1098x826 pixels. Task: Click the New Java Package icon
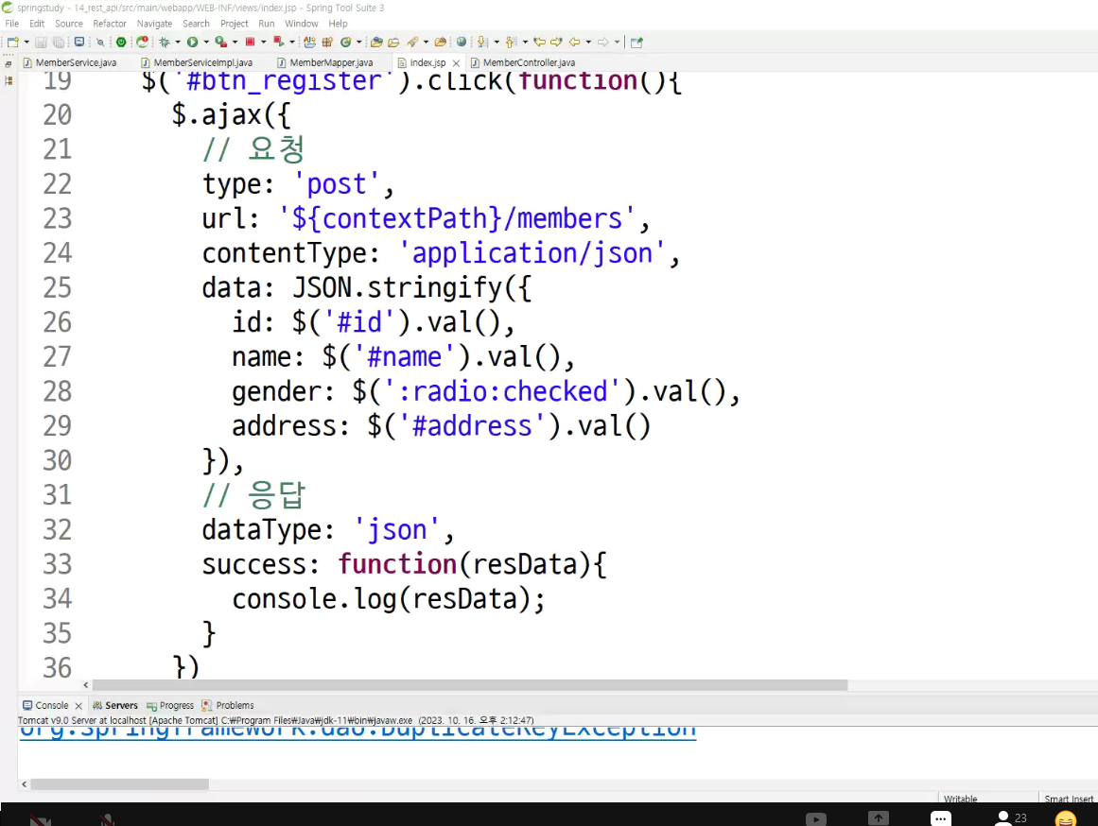point(327,42)
